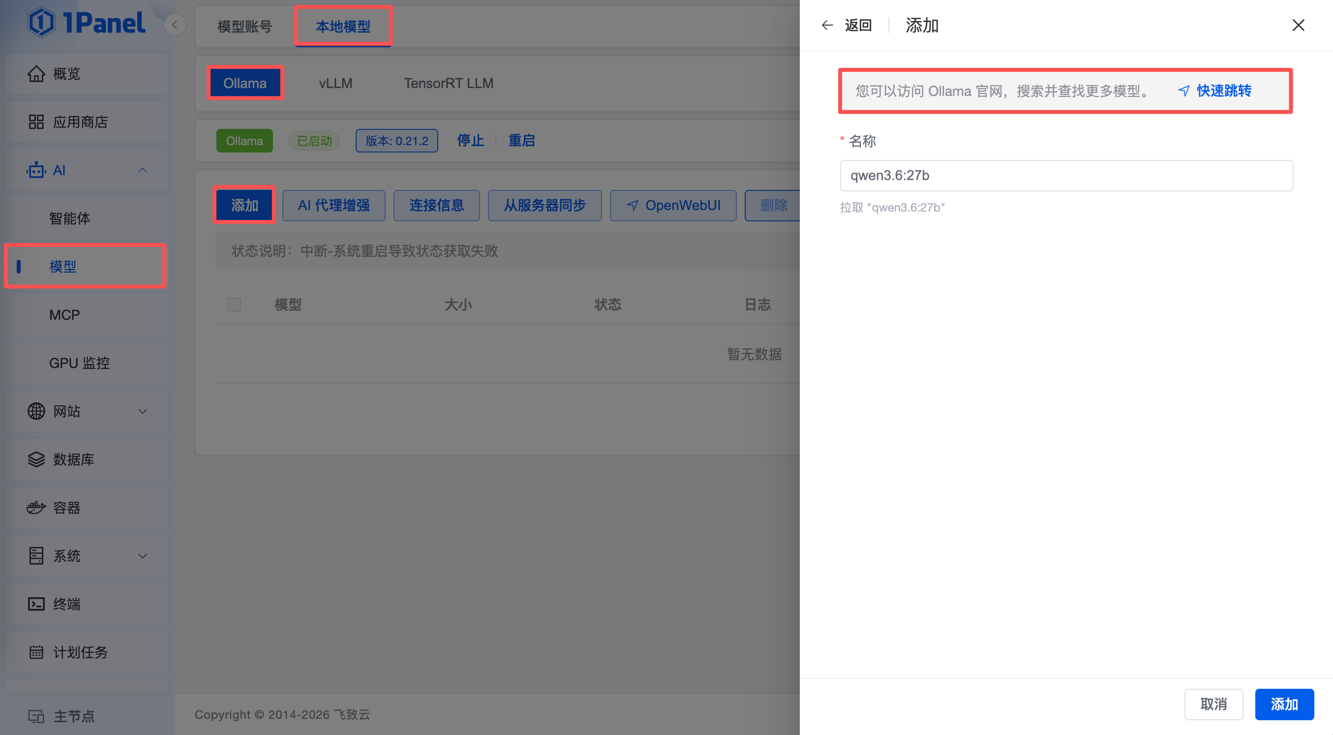Click the OpenWebUI button
Screen dimensions: 1333x735
point(673,206)
